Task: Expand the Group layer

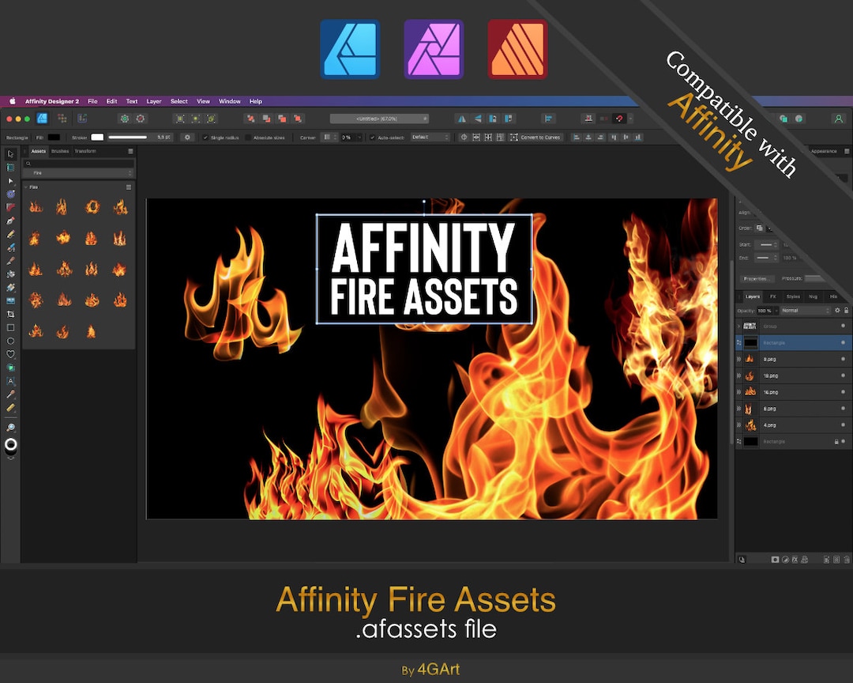Action: tap(738, 326)
